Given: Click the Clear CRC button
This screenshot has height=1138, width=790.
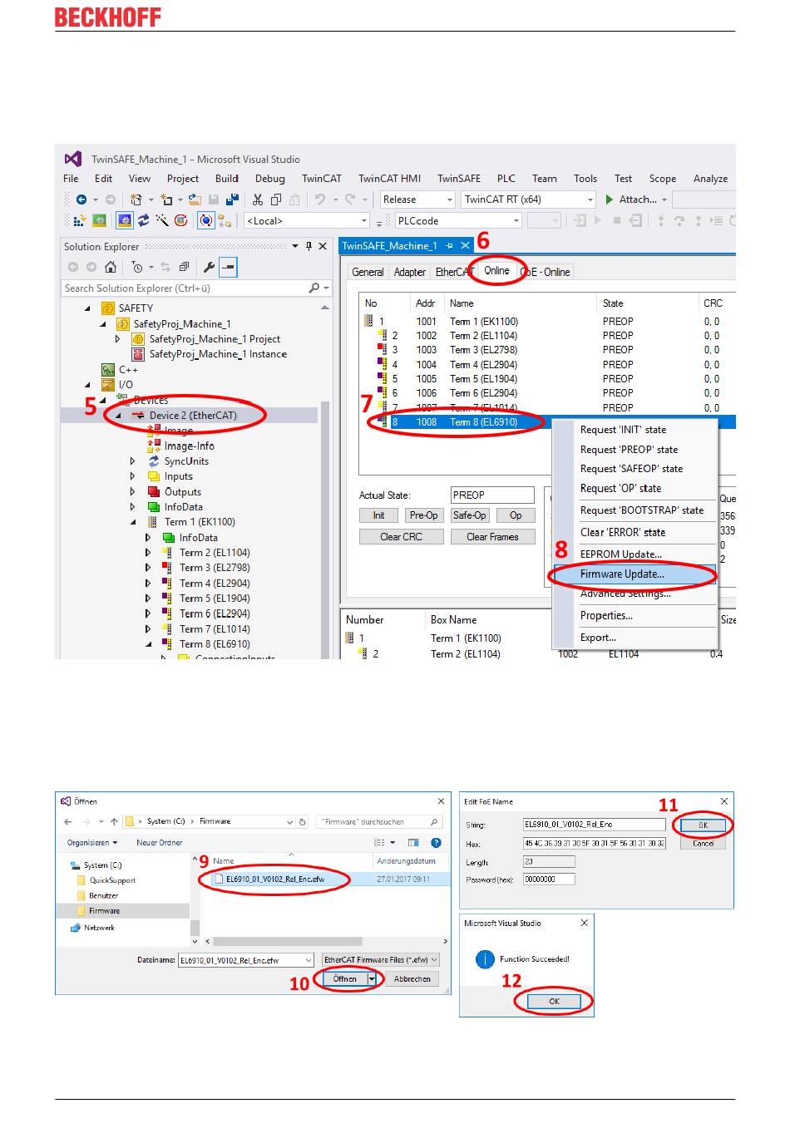Looking at the screenshot, I should 401,537.
